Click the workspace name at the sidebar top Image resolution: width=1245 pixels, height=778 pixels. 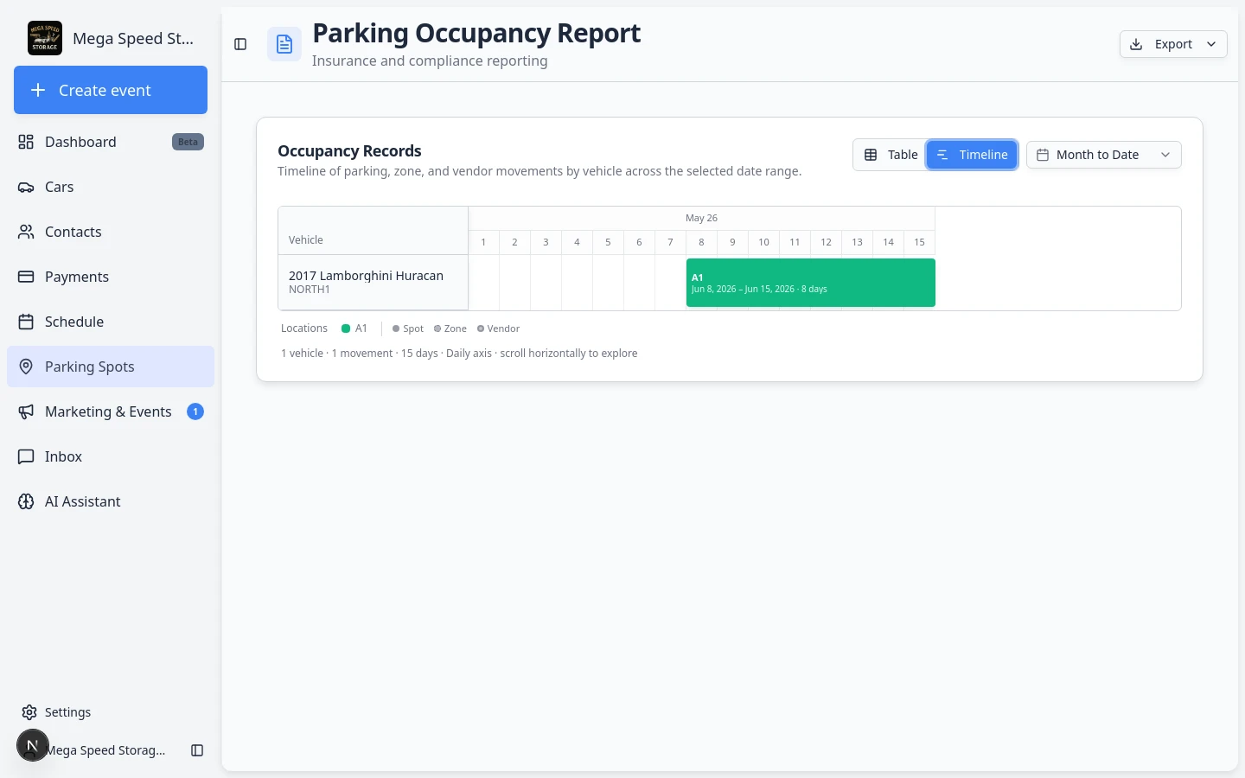pyautogui.click(x=133, y=38)
